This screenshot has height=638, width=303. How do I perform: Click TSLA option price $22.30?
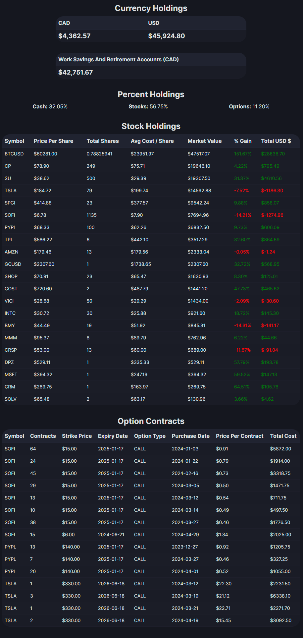point(224,584)
